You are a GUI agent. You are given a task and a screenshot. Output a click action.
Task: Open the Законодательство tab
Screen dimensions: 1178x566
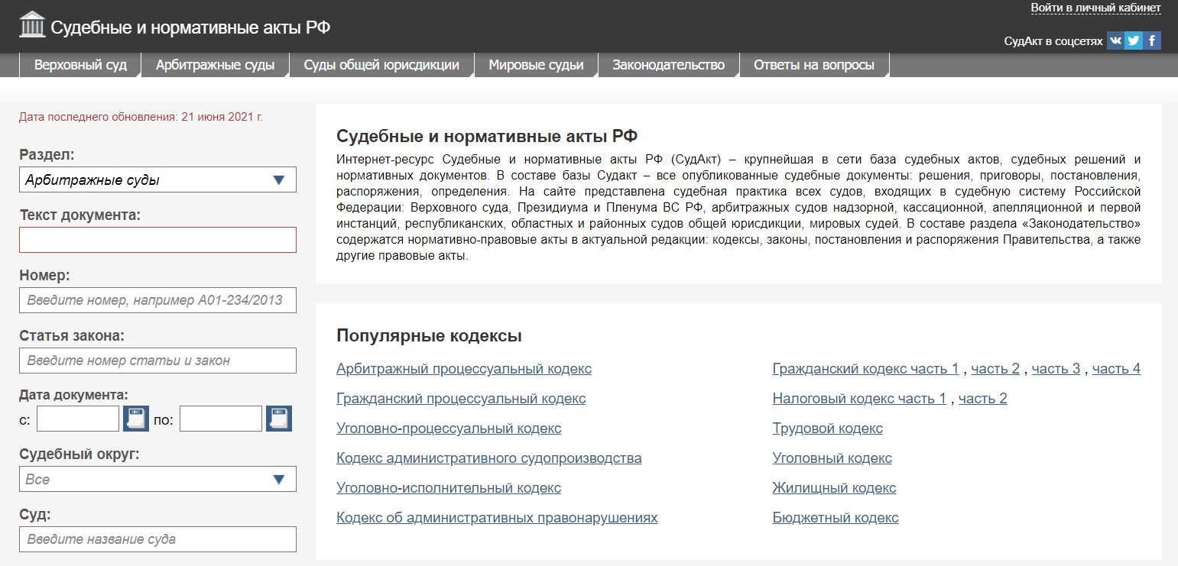(668, 65)
